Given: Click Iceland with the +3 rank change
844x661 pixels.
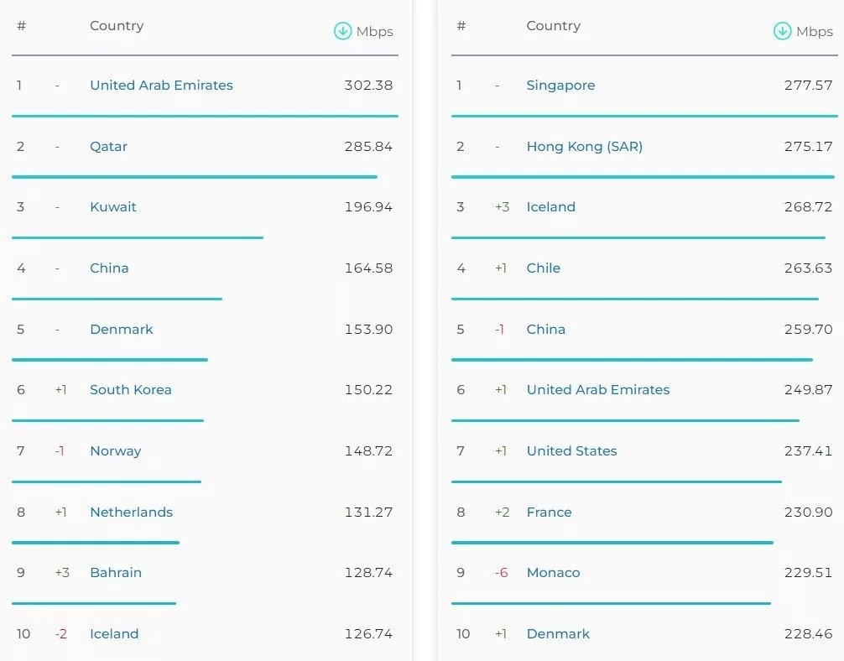Looking at the screenshot, I should 550,207.
